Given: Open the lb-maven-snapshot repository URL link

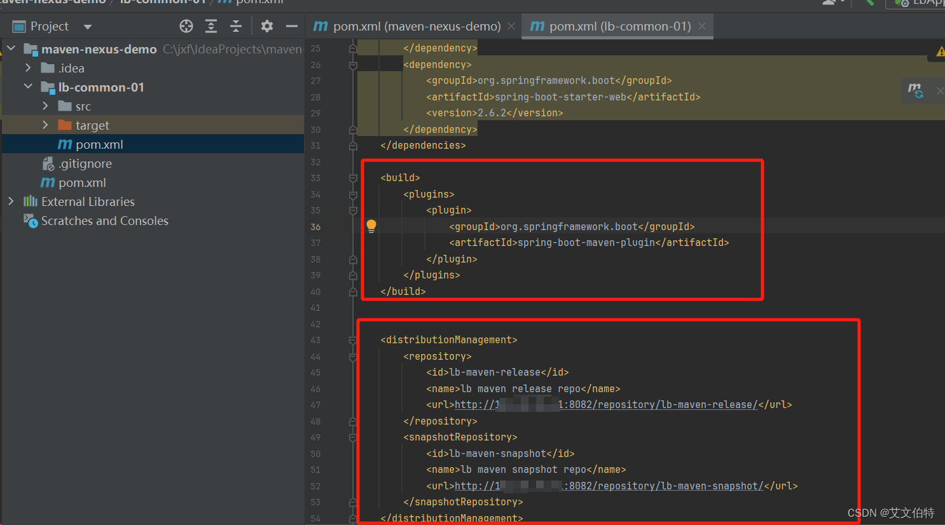Looking at the screenshot, I should [x=609, y=486].
